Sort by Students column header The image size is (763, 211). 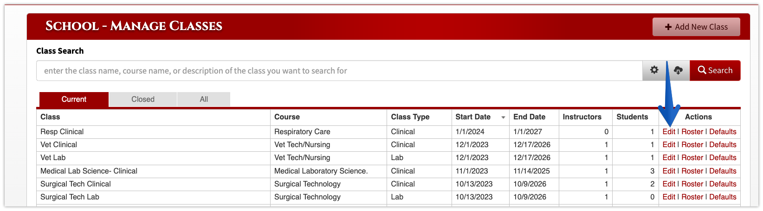pos(632,117)
